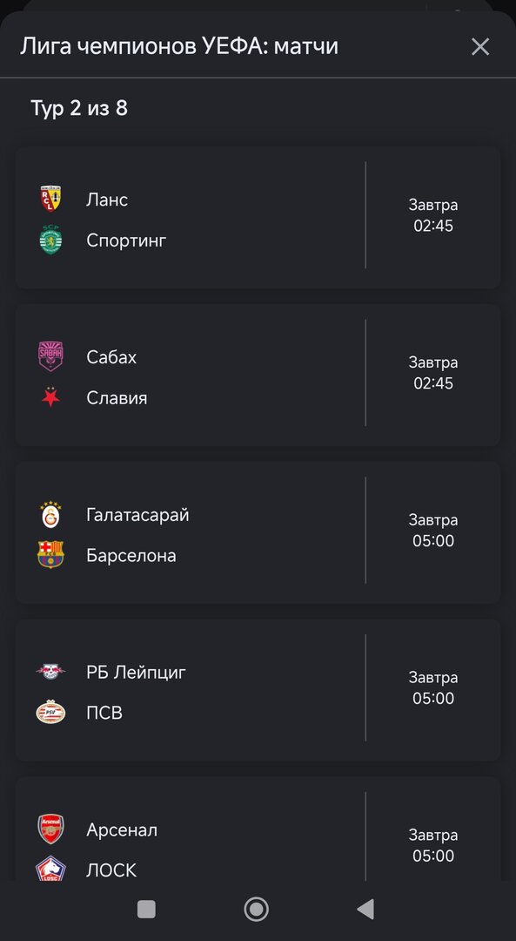Open the Галатасарай team name link
The width and height of the screenshot is (516, 941).
(x=137, y=515)
